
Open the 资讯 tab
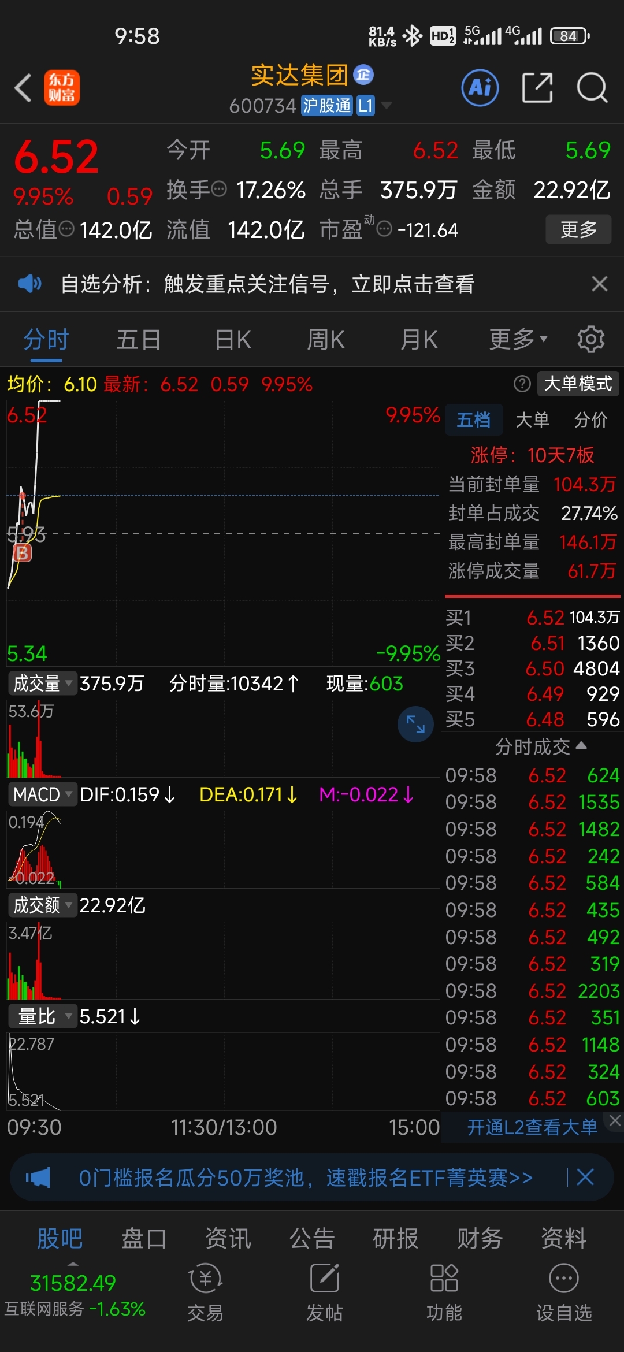pyautogui.click(x=228, y=1238)
